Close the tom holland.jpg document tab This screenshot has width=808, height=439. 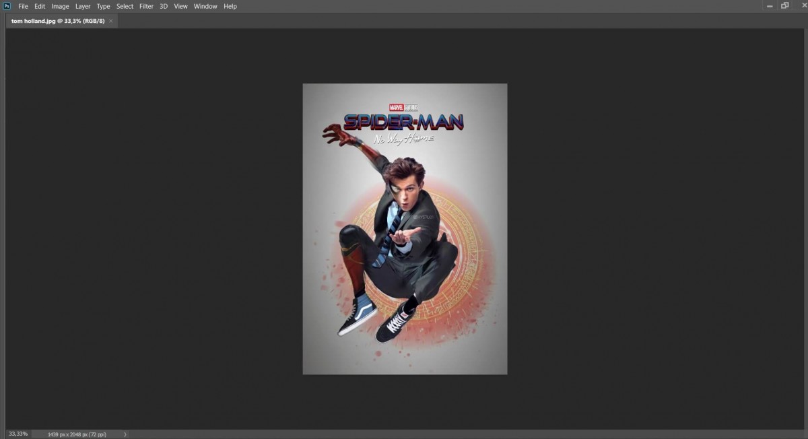click(x=111, y=21)
